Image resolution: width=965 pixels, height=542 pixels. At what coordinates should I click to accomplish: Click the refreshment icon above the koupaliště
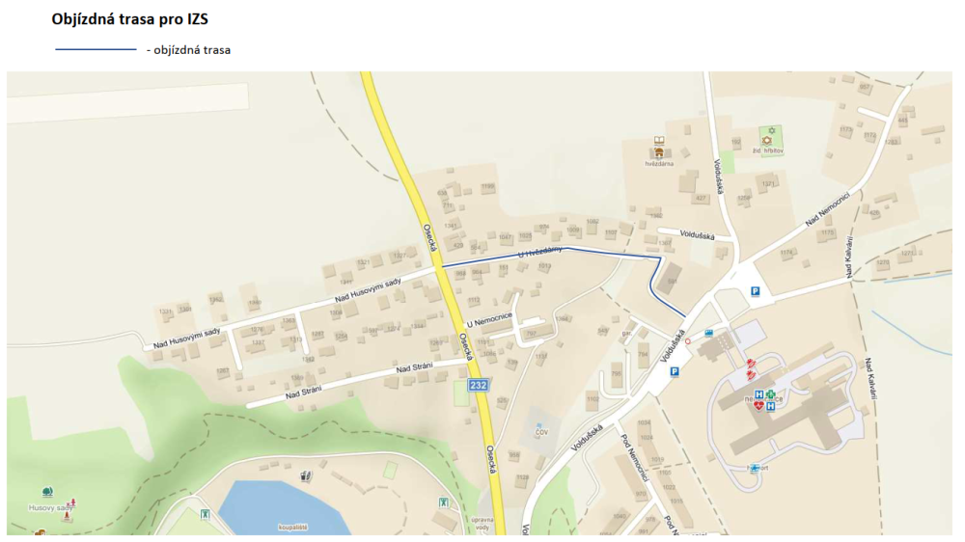pyautogui.click(x=306, y=475)
